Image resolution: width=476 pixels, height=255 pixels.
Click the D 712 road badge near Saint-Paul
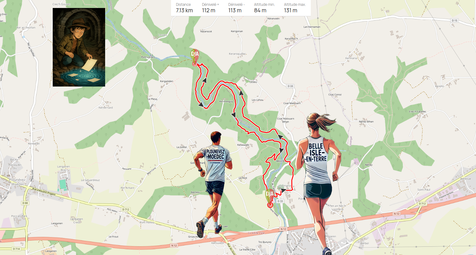422,204
